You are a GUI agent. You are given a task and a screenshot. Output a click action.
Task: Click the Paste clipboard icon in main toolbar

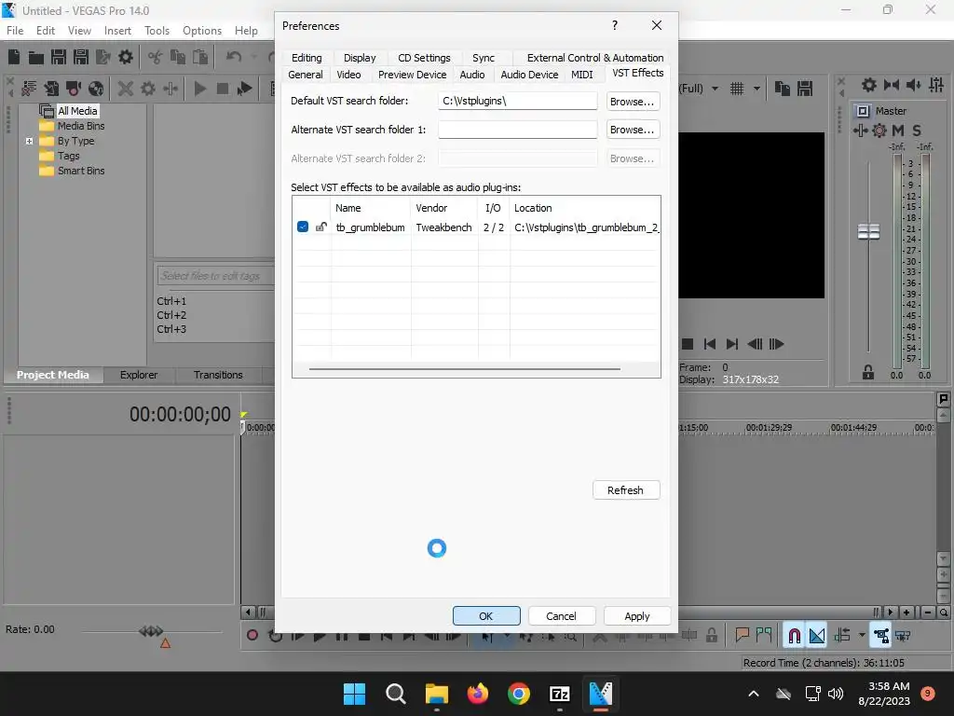[x=200, y=57]
